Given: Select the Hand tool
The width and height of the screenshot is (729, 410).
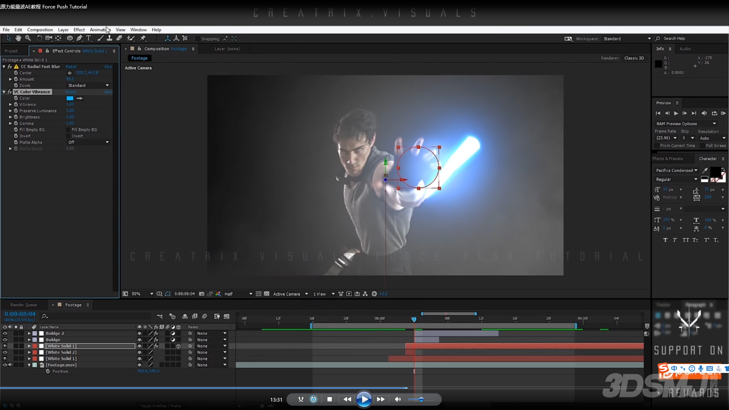Looking at the screenshot, I should [18, 38].
